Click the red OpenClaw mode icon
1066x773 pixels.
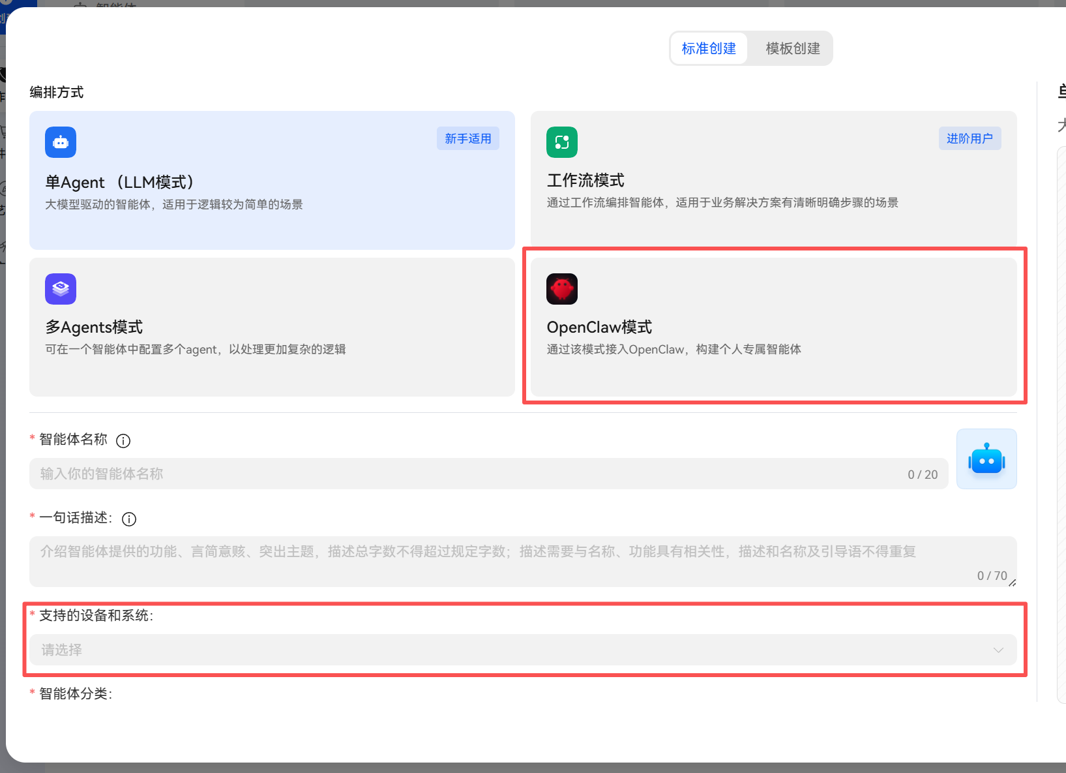(x=561, y=289)
